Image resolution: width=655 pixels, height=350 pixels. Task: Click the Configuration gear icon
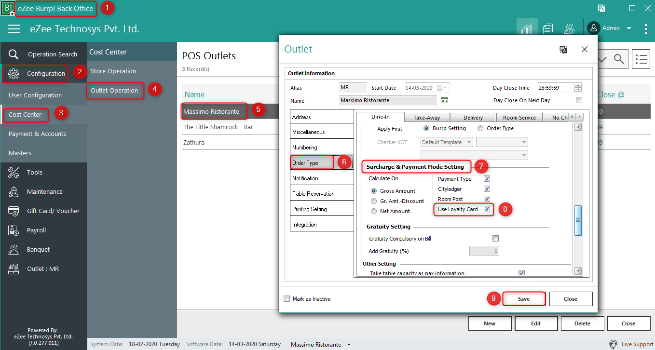click(x=14, y=74)
